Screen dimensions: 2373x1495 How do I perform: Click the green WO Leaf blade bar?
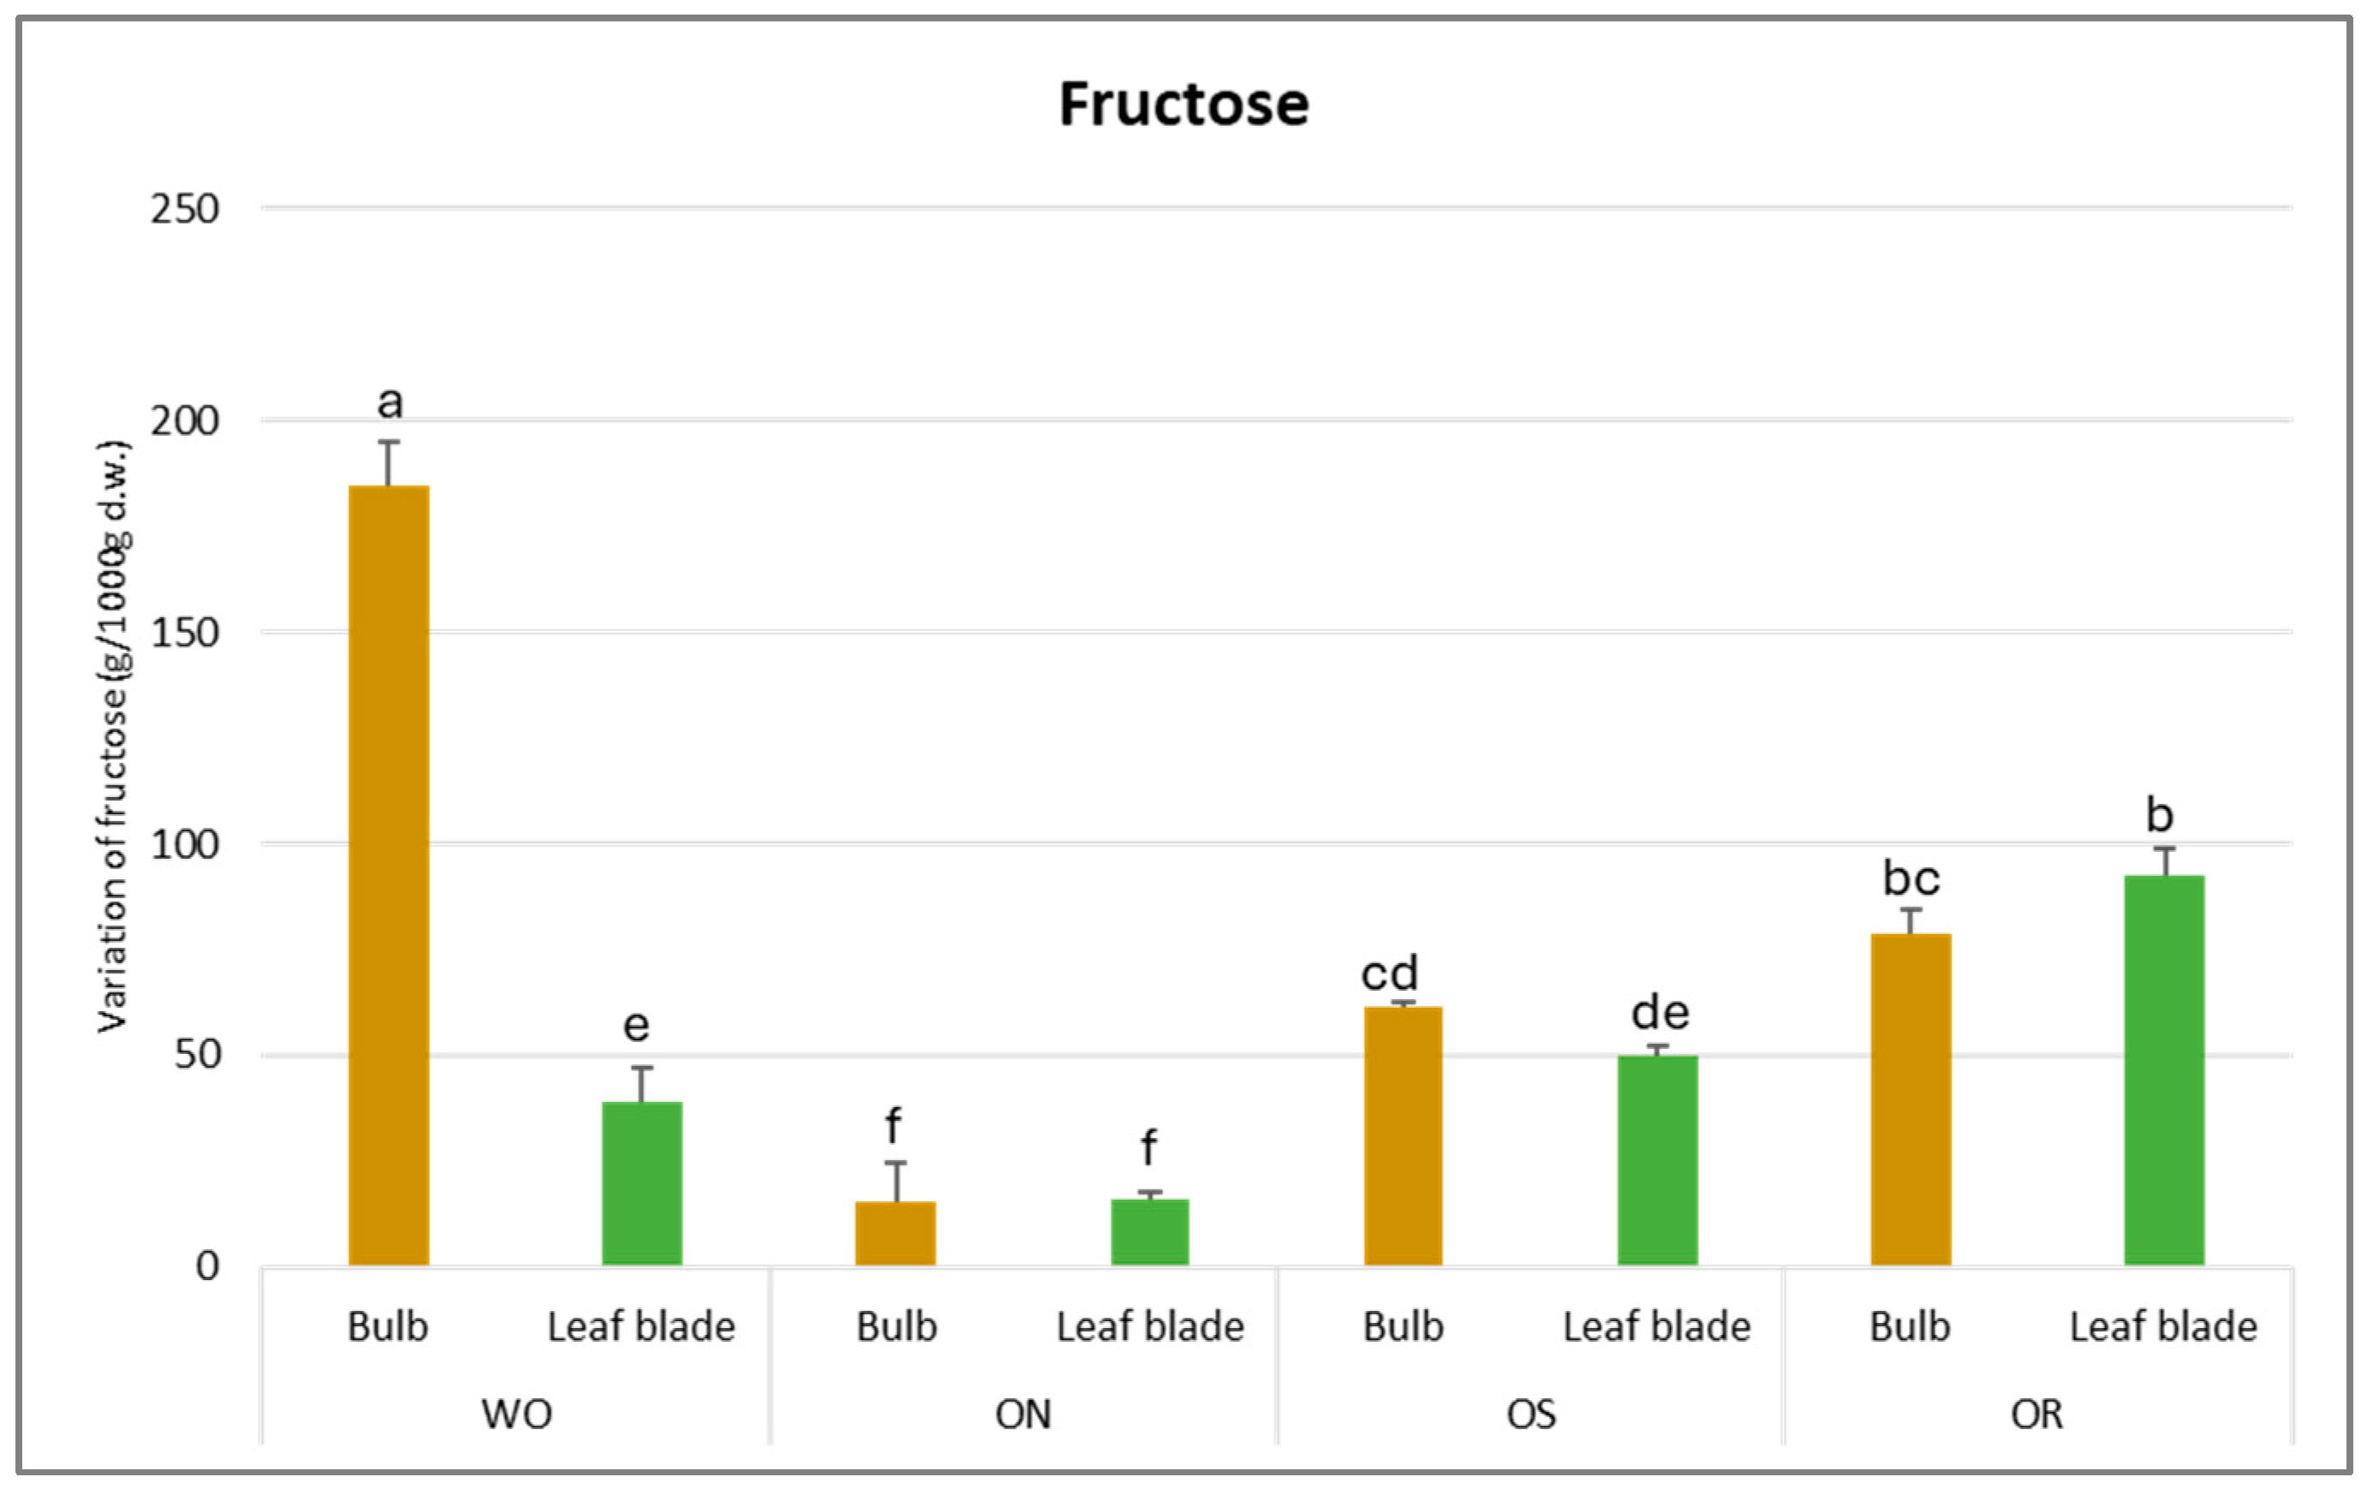pos(641,1182)
